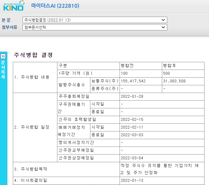Click the 주식병합 결정 heading

[x=33, y=55]
